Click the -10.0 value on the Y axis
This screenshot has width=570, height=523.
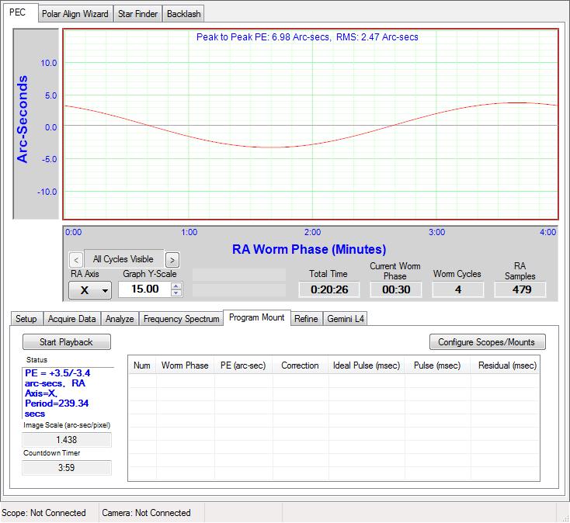click(47, 192)
